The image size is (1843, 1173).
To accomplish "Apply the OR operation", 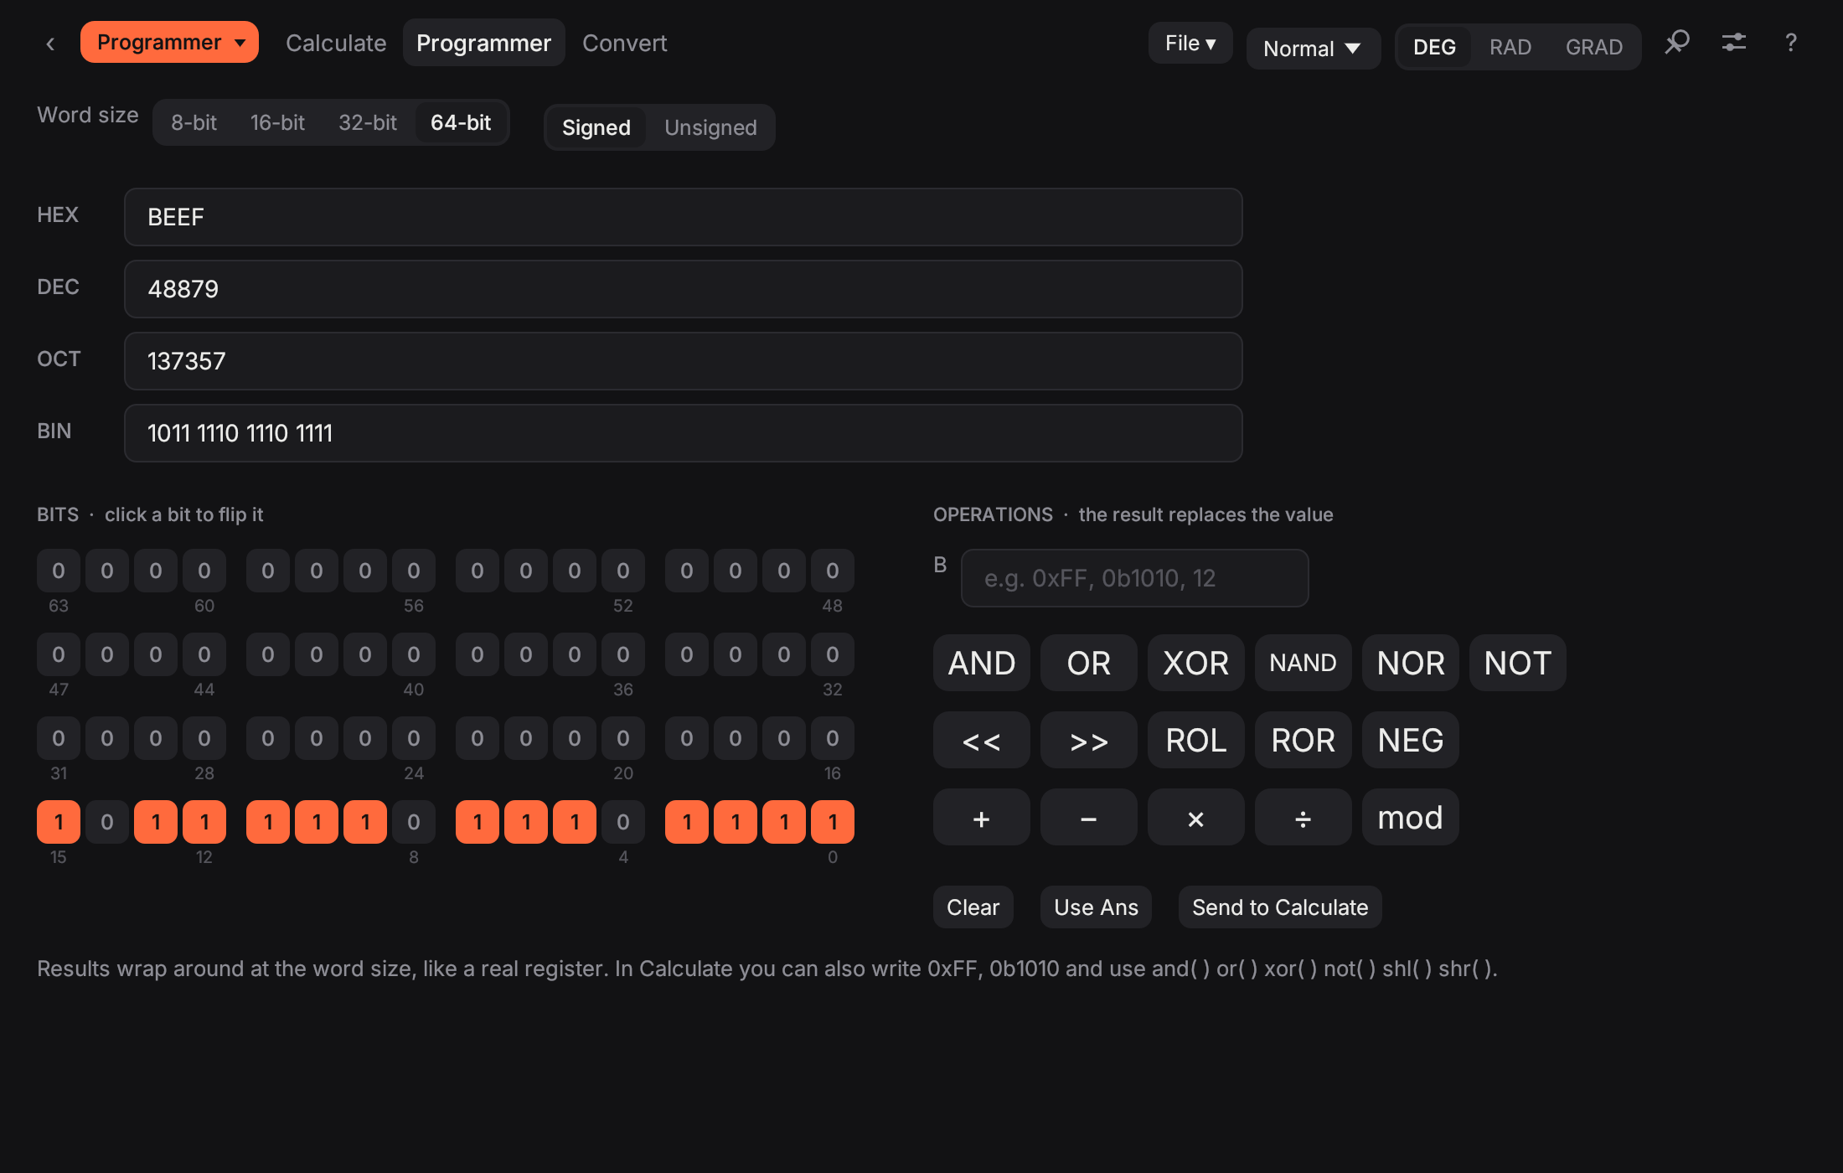I will point(1089,664).
